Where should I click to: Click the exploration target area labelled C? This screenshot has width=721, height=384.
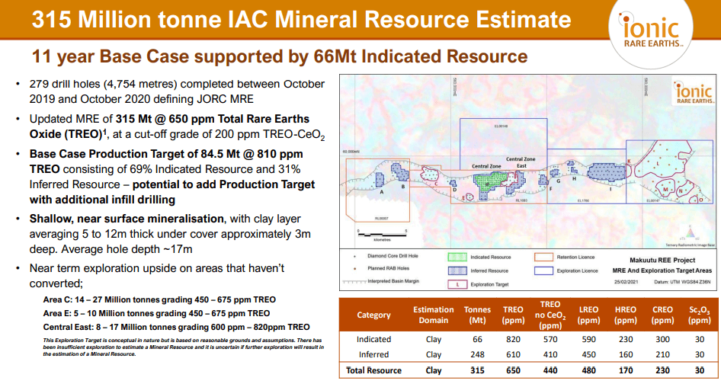point(431,175)
